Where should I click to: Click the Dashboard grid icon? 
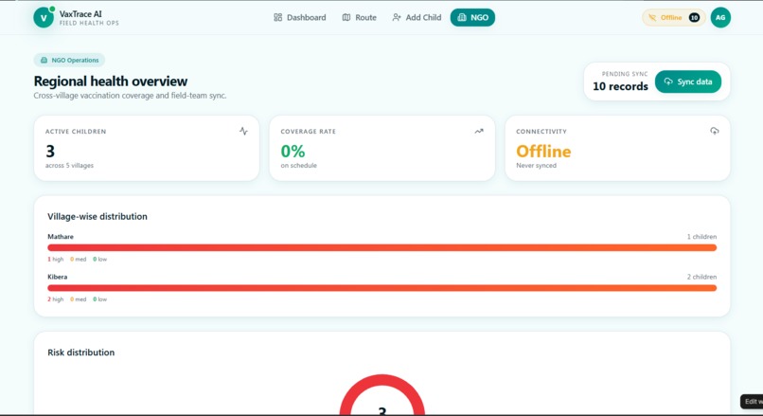tap(278, 18)
